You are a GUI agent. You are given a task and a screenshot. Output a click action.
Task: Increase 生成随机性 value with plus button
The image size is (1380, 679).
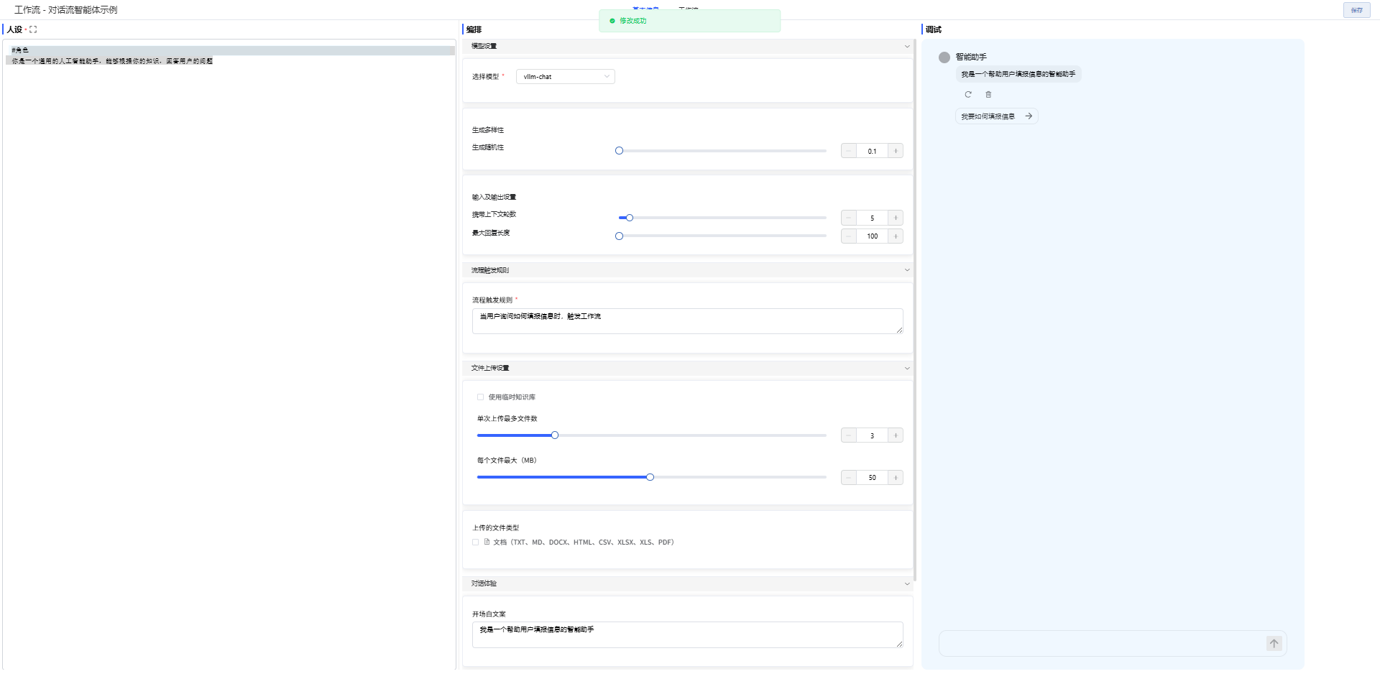(896, 151)
